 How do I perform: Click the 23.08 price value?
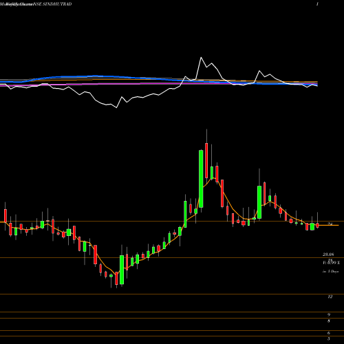point(328,255)
